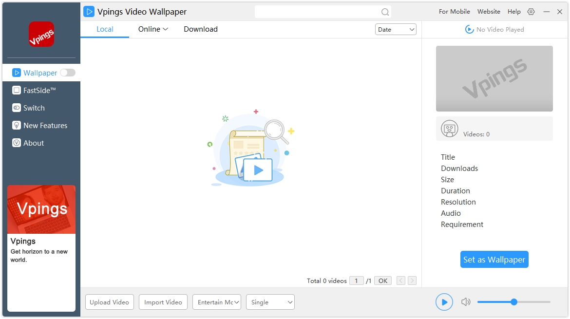Toggle the Wallpaper switch on

point(68,73)
